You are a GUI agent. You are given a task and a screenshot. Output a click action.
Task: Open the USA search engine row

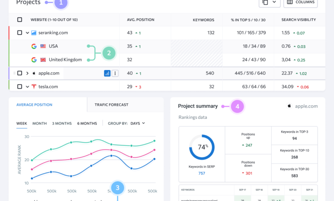[x=53, y=46]
